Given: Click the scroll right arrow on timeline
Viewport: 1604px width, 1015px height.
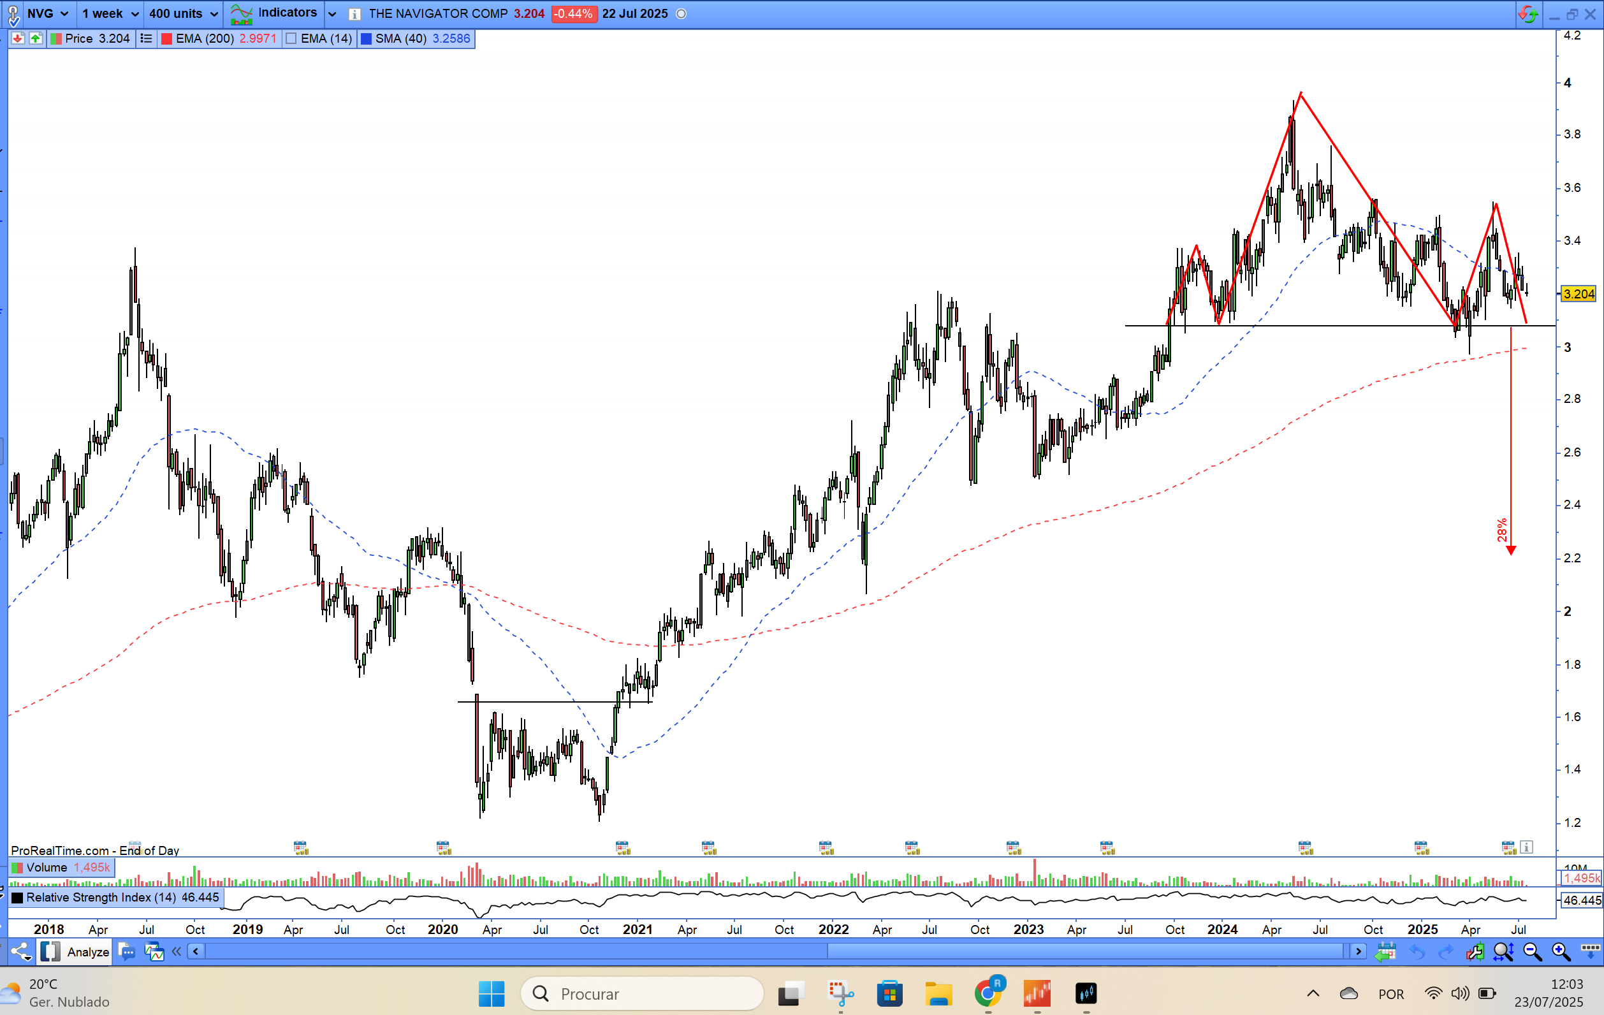Looking at the screenshot, I should point(1358,951).
